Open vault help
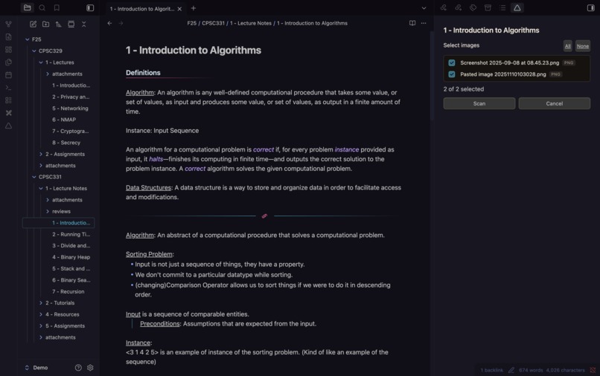Image resolution: width=600 pixels, height=376 pixels. click(78, 368)
